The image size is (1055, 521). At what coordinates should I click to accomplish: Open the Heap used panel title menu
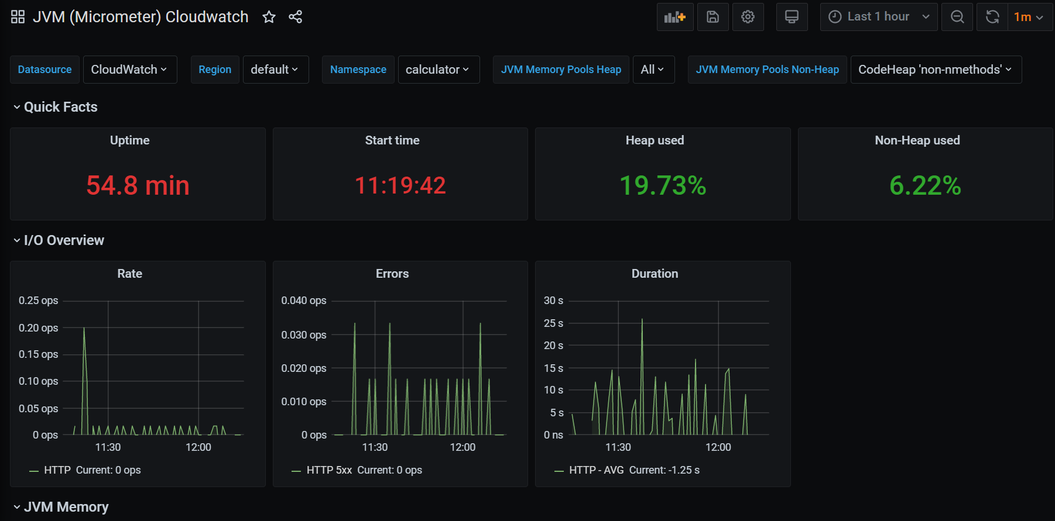click(655, 140)
